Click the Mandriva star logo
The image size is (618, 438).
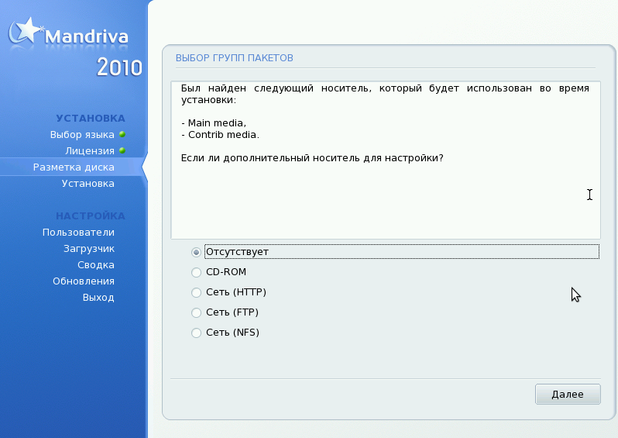pyautogui.click(x=25, y=31)
